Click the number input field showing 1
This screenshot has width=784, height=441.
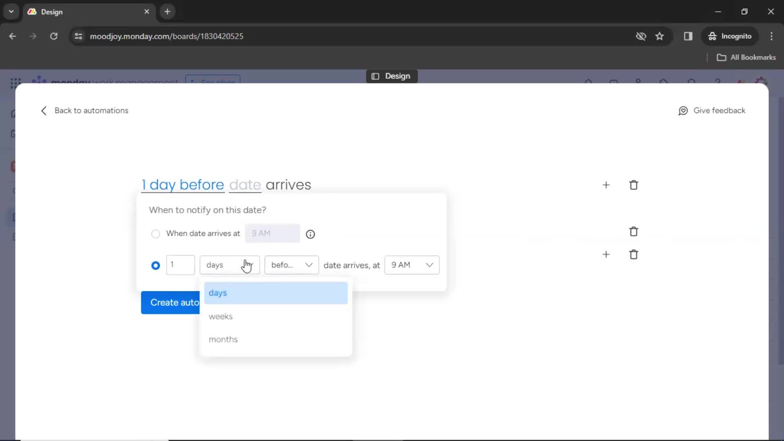[x=180, y=264]
